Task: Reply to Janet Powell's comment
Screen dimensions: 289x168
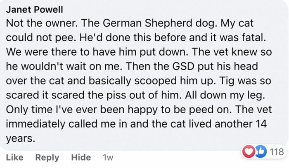Action: [47, 157]
